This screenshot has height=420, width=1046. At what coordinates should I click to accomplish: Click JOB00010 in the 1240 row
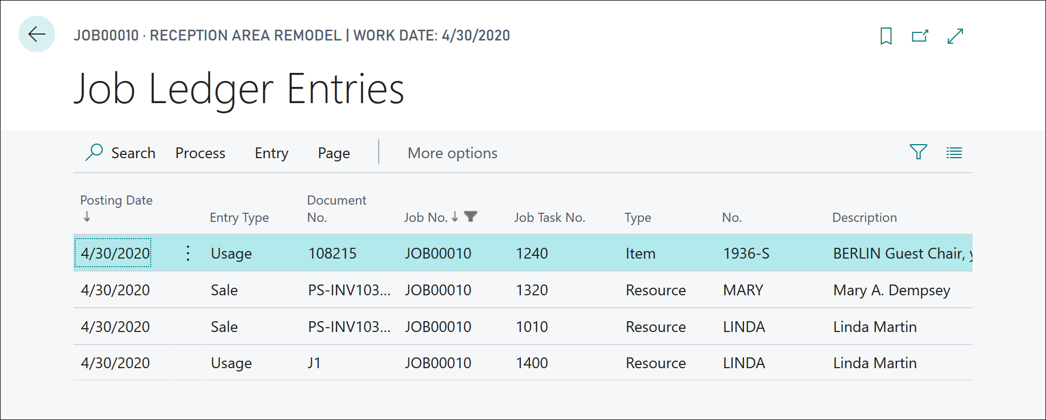click(x=438, y=253)
